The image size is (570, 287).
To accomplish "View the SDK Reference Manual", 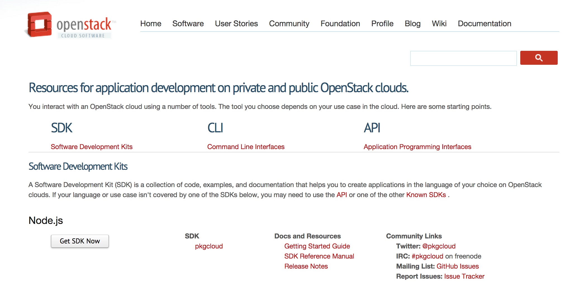I will pyautogui.click(x=319, y=256).
